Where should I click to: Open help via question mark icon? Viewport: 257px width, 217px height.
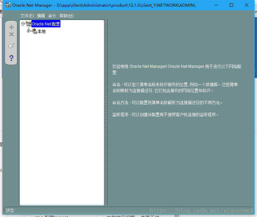[x=11, y=58]
